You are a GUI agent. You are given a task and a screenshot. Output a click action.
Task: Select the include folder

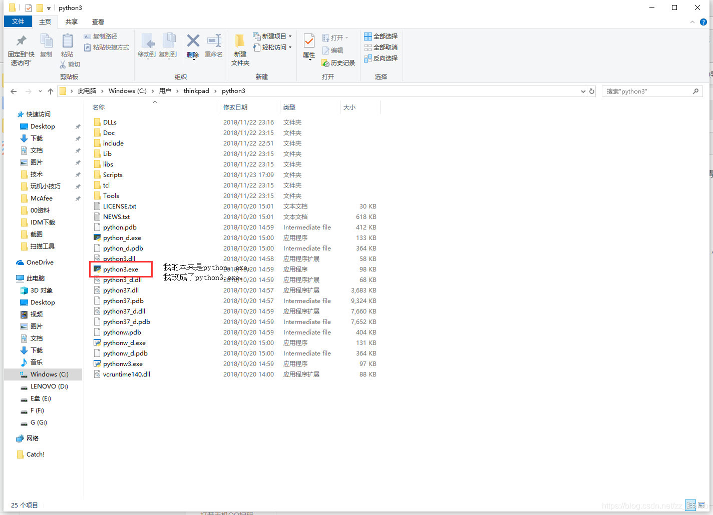tap(113, 143)
